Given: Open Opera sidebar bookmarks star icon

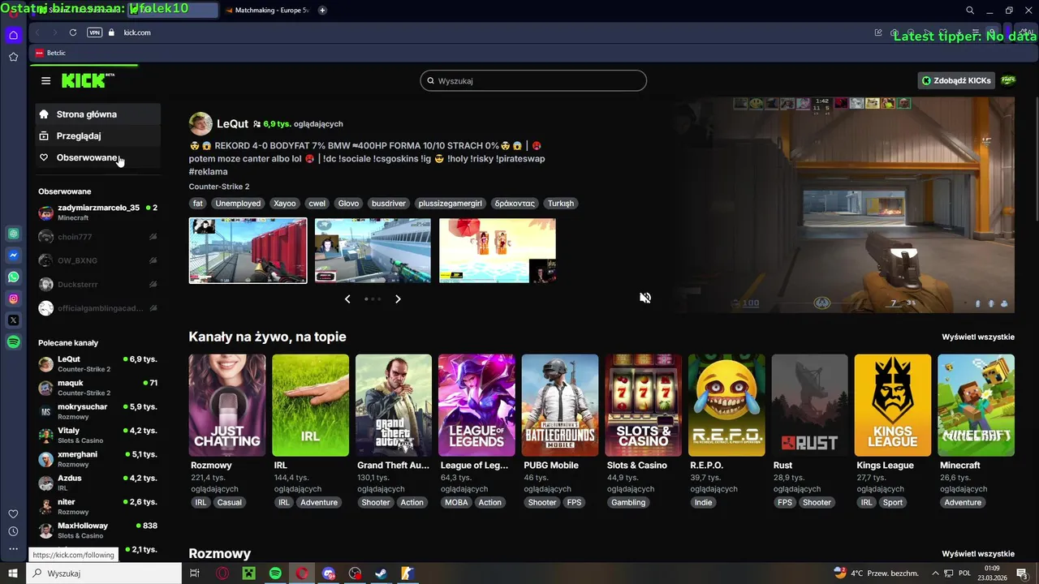Looking at the screenshot, I should tap(13, 57).
